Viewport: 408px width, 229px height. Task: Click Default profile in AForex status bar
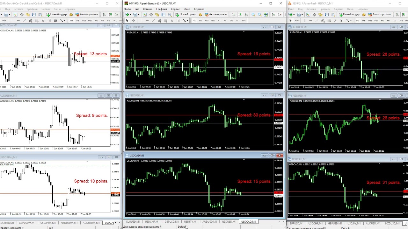346,228
